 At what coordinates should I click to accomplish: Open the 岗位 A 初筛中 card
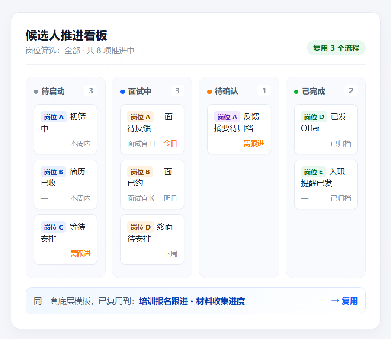65,129
